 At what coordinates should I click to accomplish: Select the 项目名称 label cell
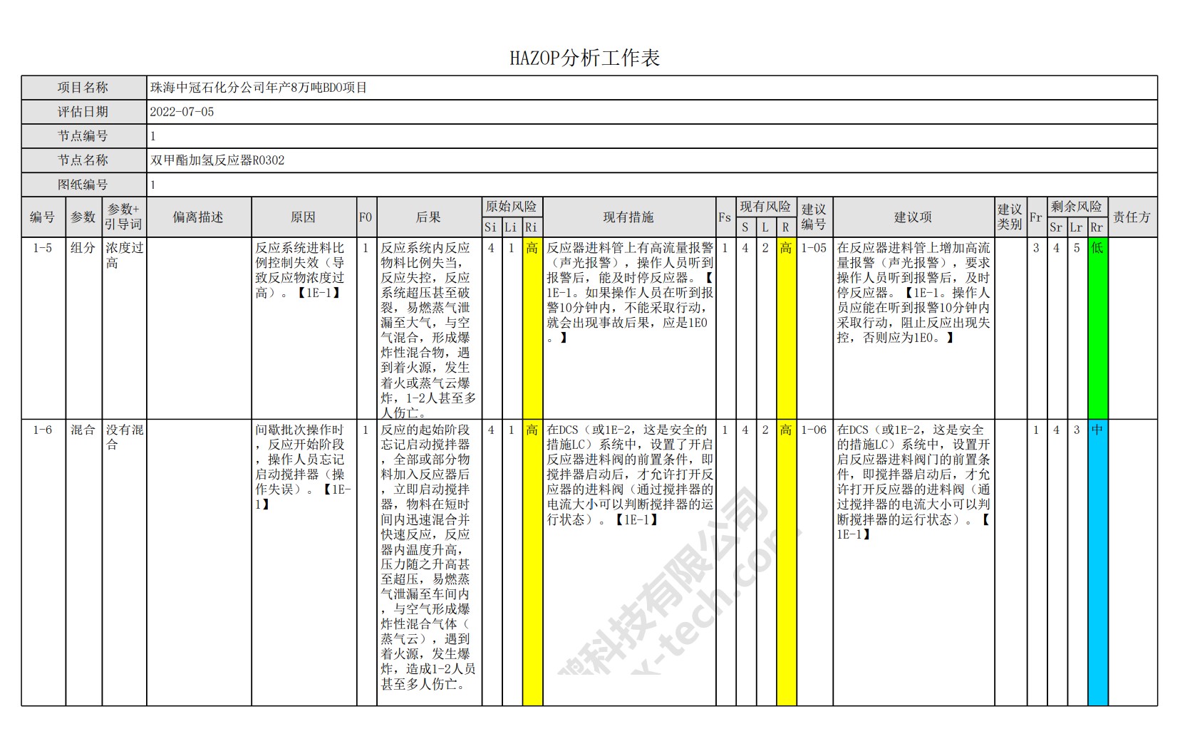tap(83, 88)
